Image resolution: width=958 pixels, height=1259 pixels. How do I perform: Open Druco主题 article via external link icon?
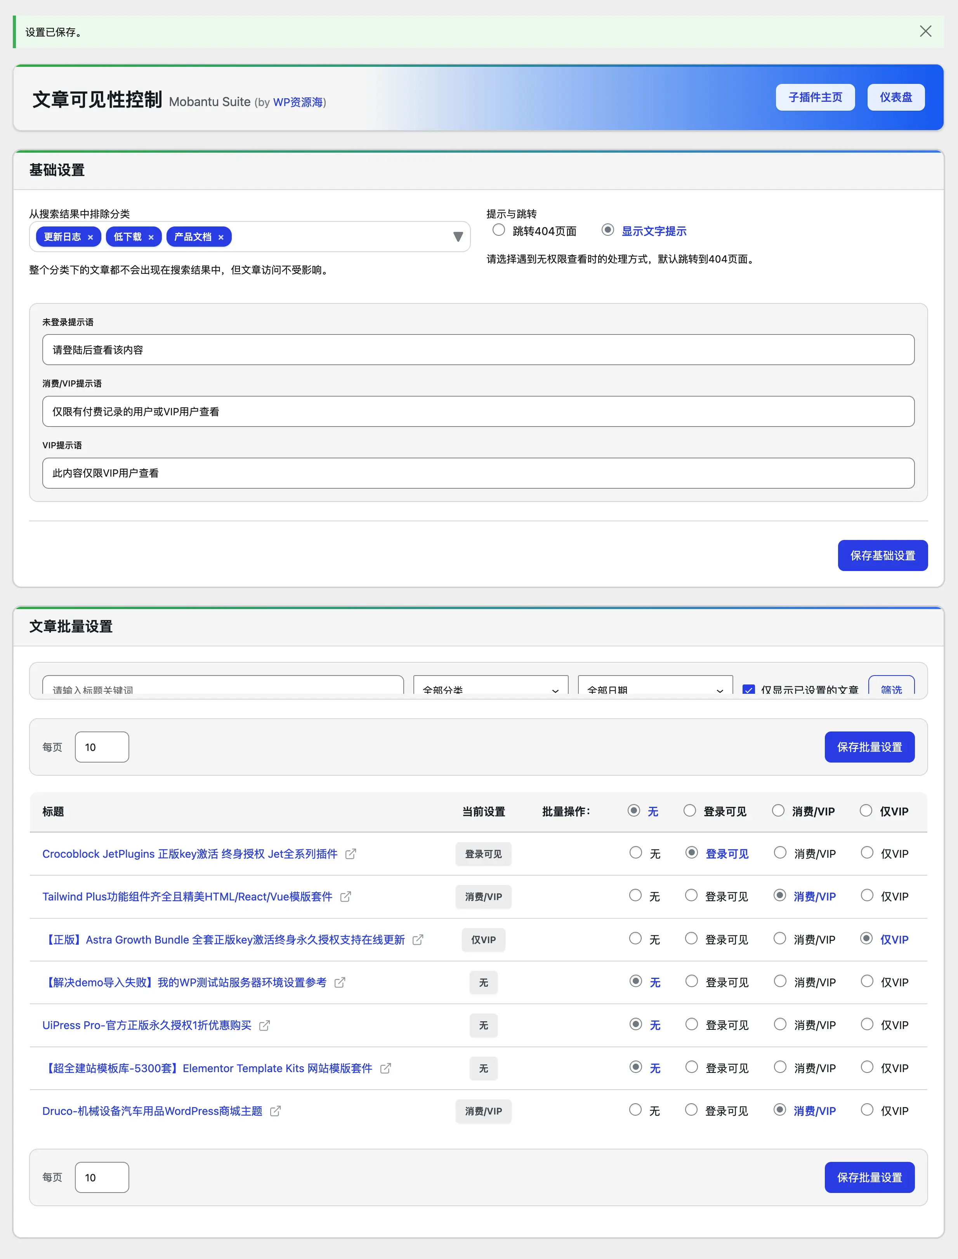pos(276,1111)
